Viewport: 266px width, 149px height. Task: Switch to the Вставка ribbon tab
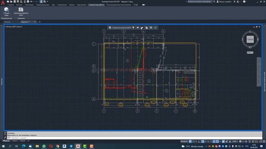[x=20, y=5]
